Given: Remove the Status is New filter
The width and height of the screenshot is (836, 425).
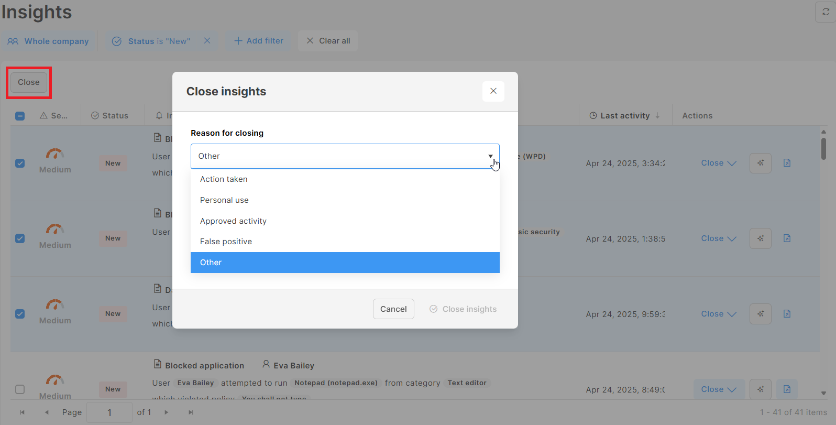Looking at the screenshot, I should click(x=207, y=41).
